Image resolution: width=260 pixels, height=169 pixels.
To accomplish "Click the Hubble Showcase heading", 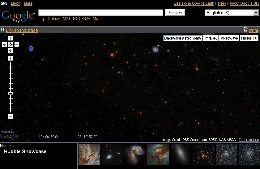I will 25,151.
